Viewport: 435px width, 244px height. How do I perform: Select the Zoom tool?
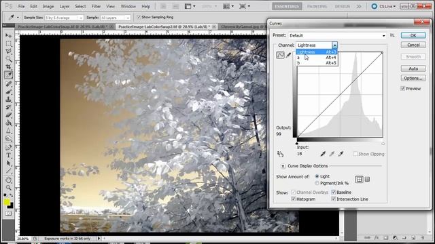coord(8,188)
